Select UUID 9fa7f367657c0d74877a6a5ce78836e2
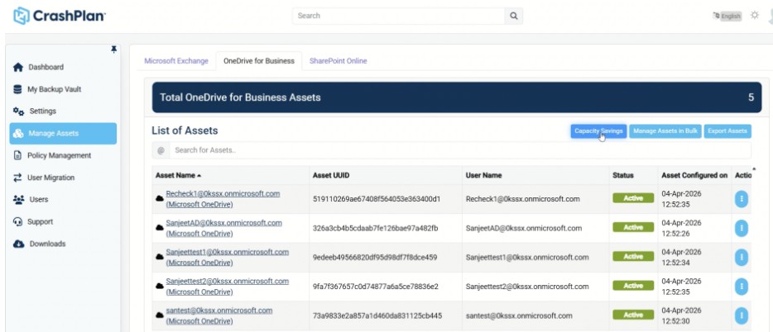 376,287
